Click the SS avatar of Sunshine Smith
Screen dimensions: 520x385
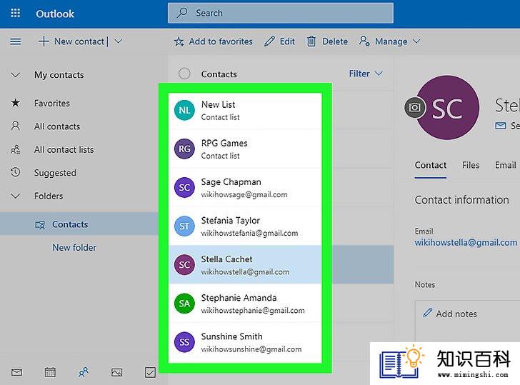click(184, 342)
